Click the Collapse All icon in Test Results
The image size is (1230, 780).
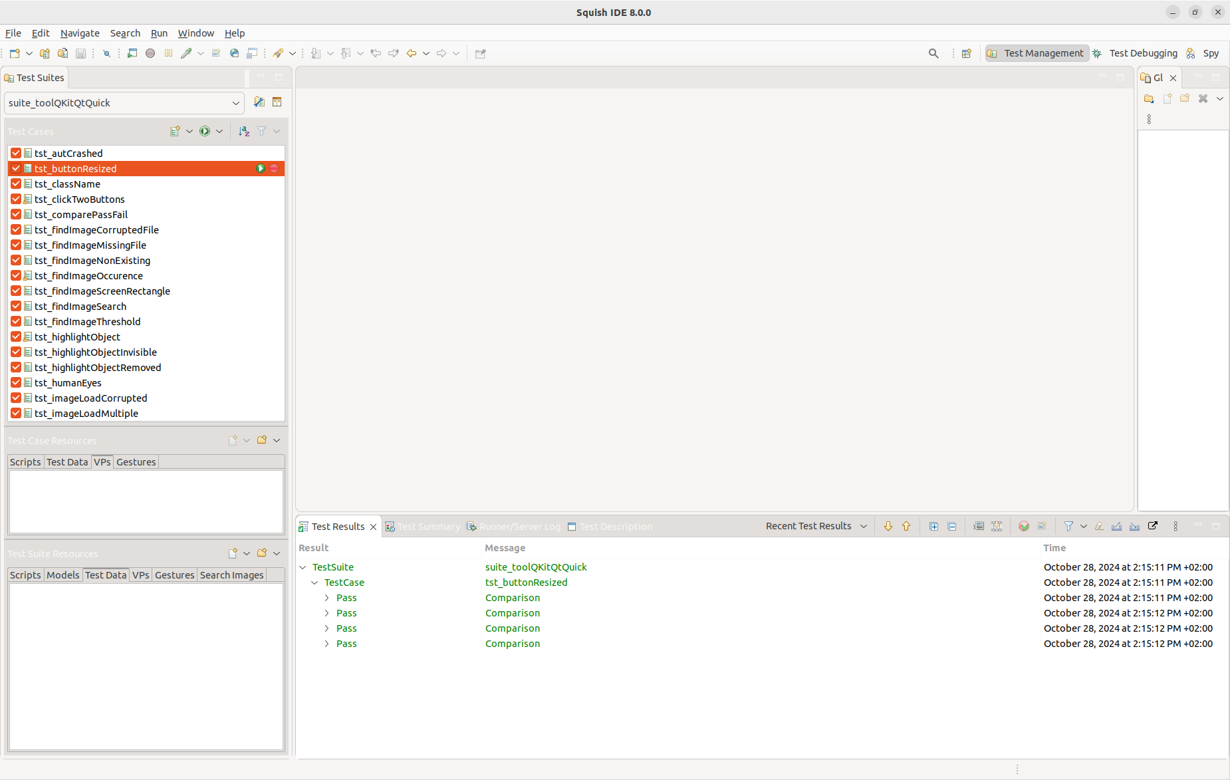pos(952,526)
